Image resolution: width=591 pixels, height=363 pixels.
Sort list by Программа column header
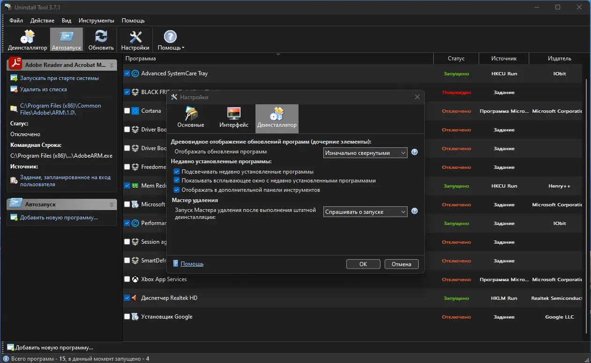click(278, 58)
